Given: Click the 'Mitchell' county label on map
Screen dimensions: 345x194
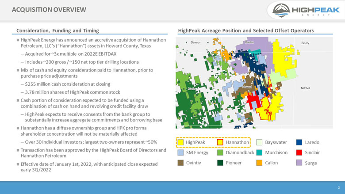Looking at the screenshot, I should point(305,88).
